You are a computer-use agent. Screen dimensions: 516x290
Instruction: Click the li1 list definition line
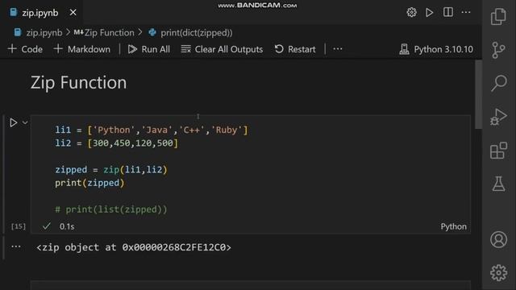tap(152, 130)
